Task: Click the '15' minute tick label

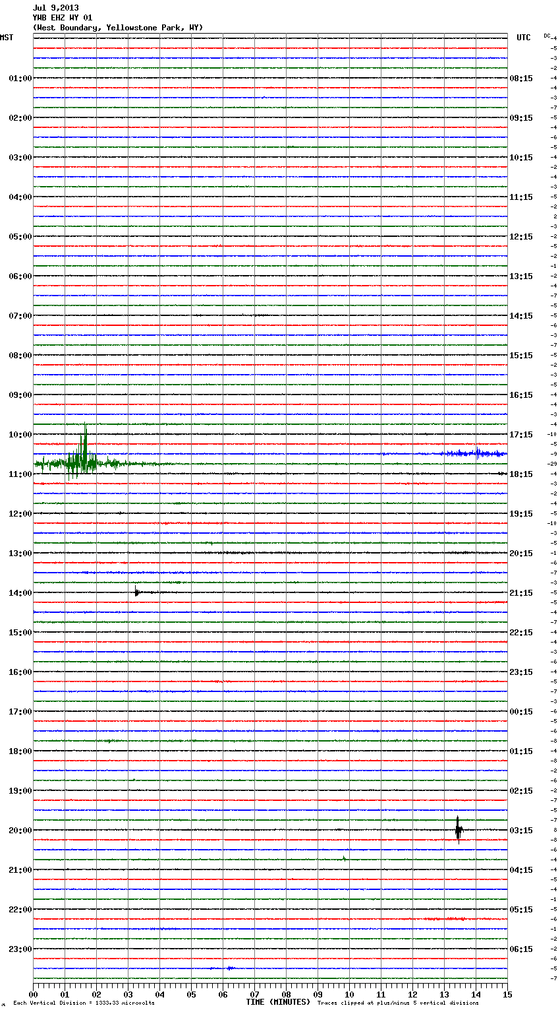Action: pyautogui.click(x=507, y=994)
